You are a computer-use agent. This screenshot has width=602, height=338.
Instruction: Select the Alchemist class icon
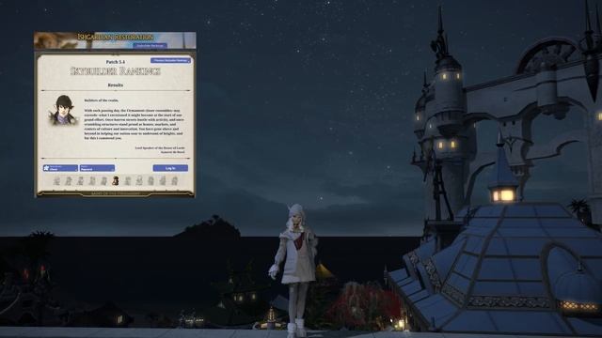coord(128,180)
